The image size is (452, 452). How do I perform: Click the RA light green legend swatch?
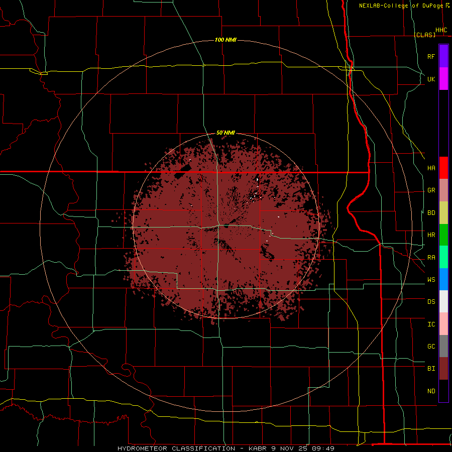click(443, 257)
